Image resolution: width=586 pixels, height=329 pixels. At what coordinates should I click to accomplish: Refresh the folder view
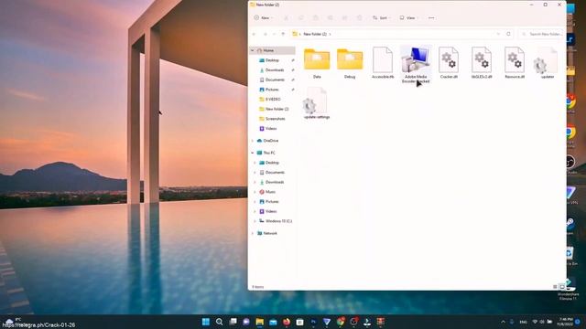(x=508, y=34)
